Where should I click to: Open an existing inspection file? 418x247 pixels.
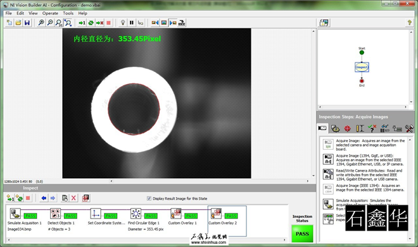[x=18, y=23]
